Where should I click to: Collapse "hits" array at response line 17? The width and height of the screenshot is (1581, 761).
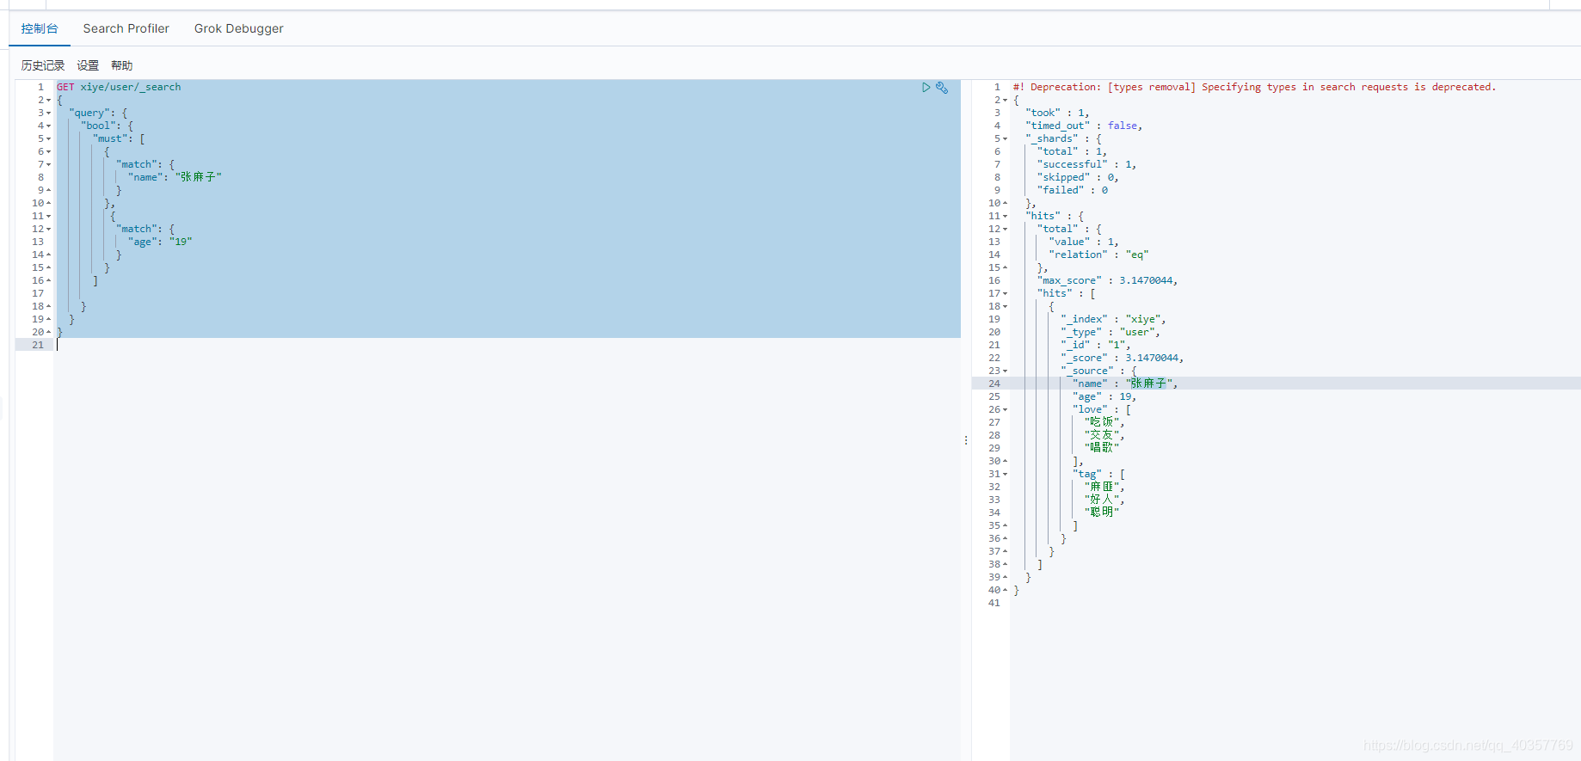(x=1006, y=293)
